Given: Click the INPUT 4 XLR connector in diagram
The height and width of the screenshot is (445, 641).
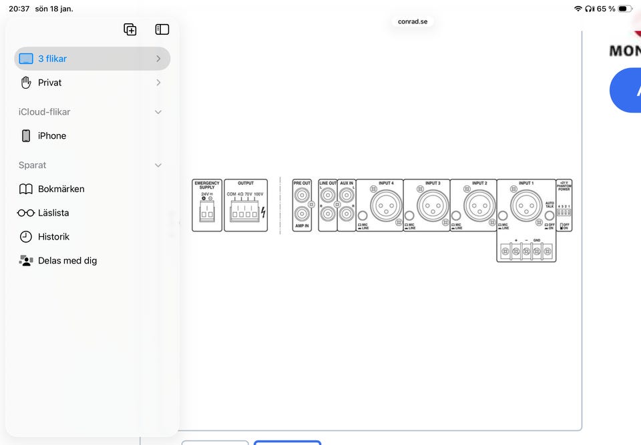Looking at the screenshot, I should pos(386,205).
